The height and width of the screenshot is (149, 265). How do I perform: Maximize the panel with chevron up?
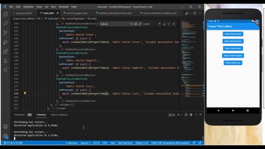196,115
